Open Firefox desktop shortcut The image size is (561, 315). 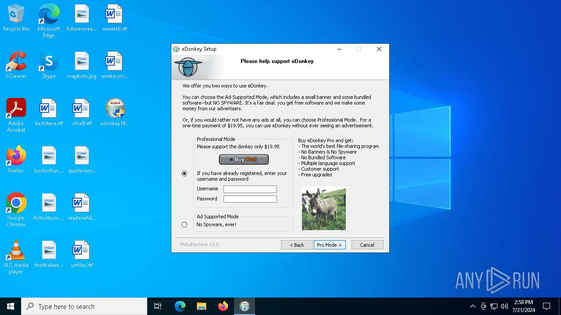pyautogui.click(x=16, y=160)
